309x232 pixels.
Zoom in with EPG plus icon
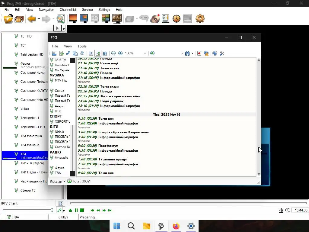[x=120, y=53]
